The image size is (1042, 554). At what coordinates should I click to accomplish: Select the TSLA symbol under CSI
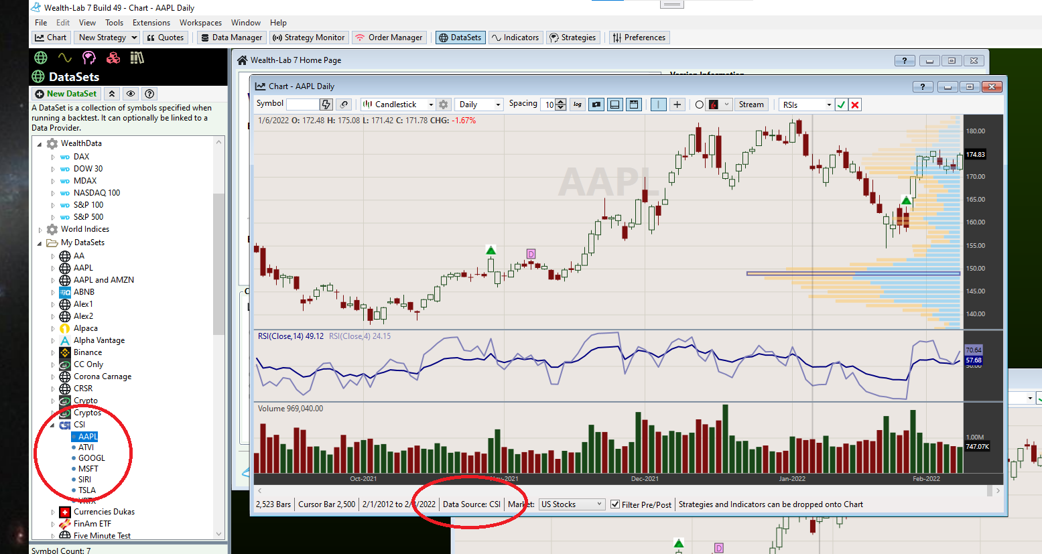[87, 490]
